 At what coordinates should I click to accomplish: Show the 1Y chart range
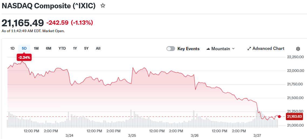75,49
